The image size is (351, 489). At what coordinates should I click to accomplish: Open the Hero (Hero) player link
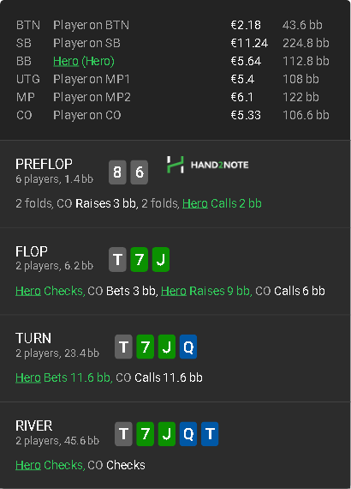tap(84, 61)
